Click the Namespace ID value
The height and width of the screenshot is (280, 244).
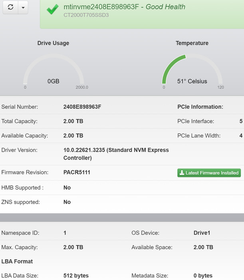[x=65, y=232]
